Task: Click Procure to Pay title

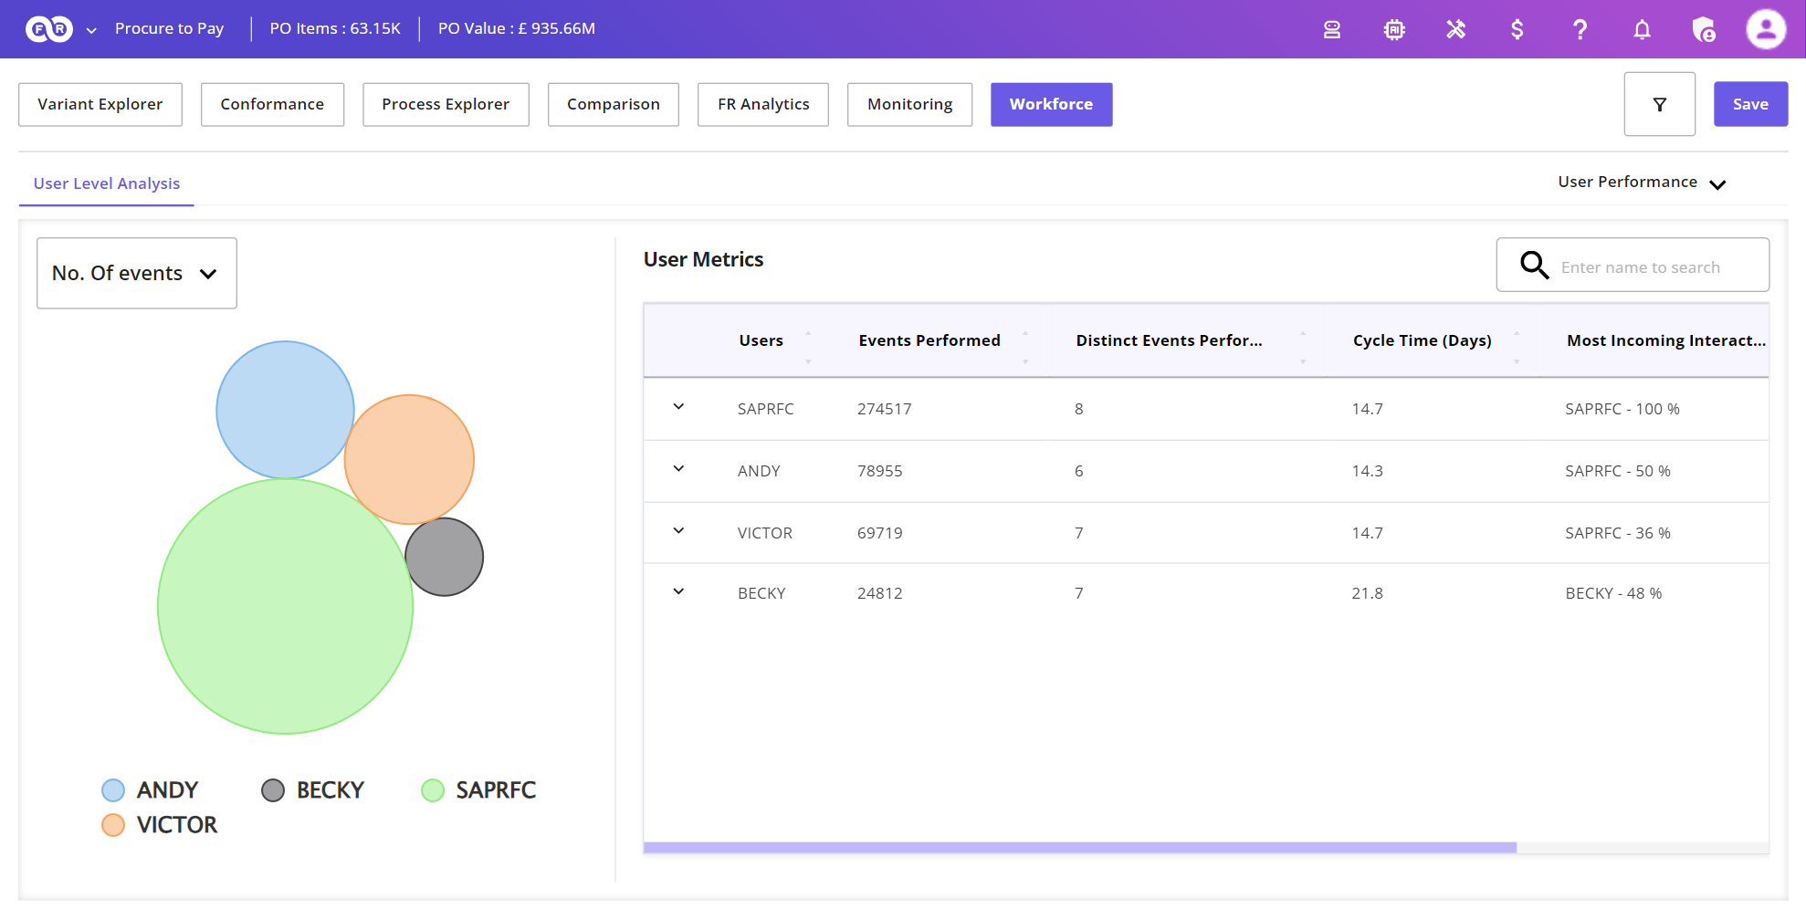Action: point(169,29)
